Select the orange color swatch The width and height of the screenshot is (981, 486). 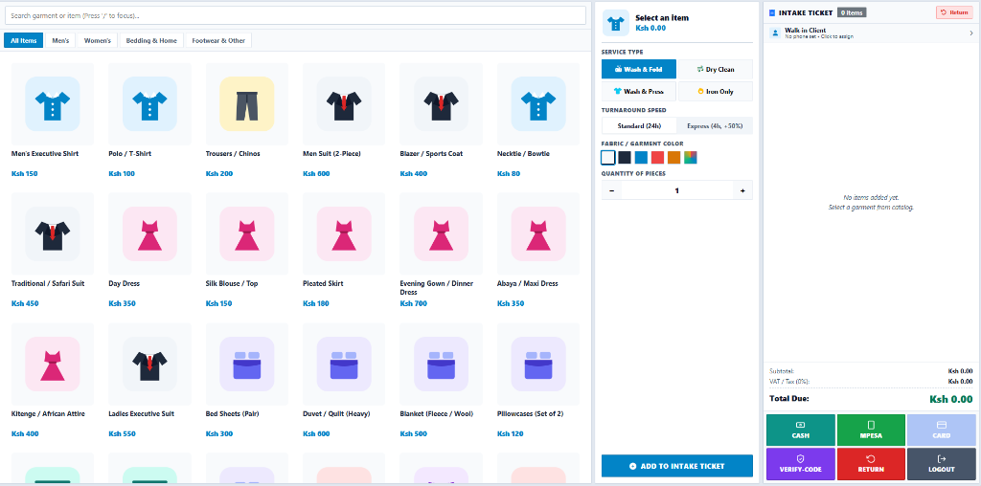pyautogui.click(x=673, y=158)
